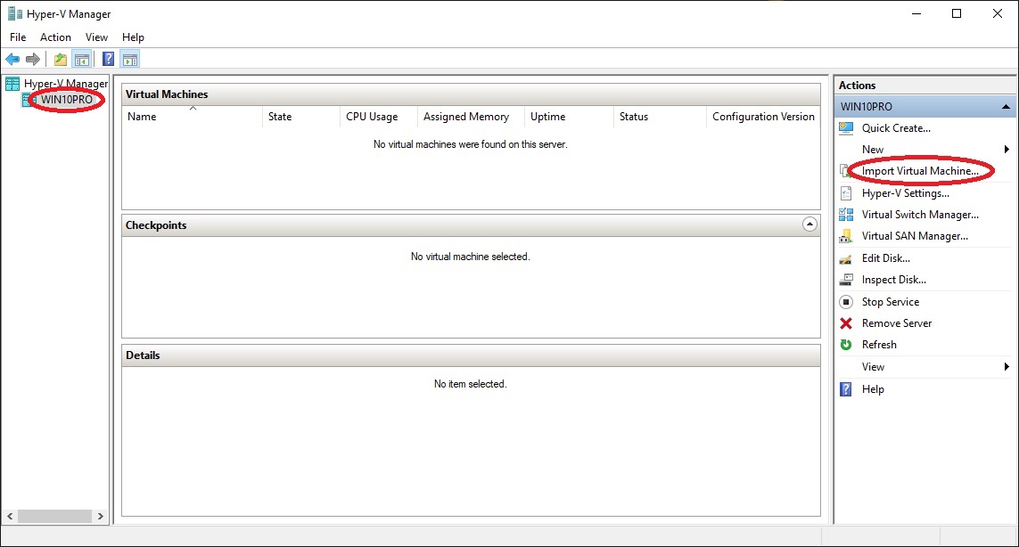The height and width of the screenshot is (547, 1019).
Task: Click the Import Virtual Machine icon
Action: click(844, 171)
